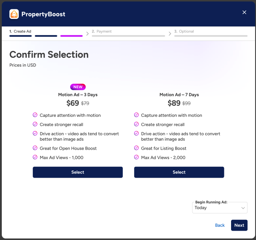Click the arrow chevron before Optional step
Viewport: 256px width, 240px height.
point(170,34)
